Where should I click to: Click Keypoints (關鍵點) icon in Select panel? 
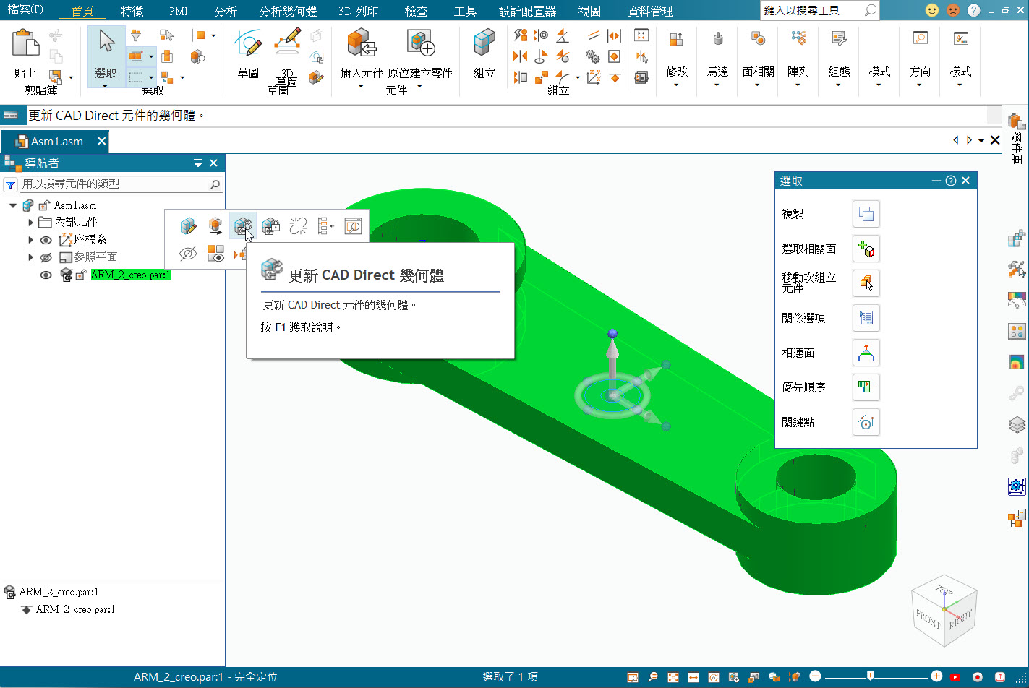pyautogui.click(x=866, y=422)
